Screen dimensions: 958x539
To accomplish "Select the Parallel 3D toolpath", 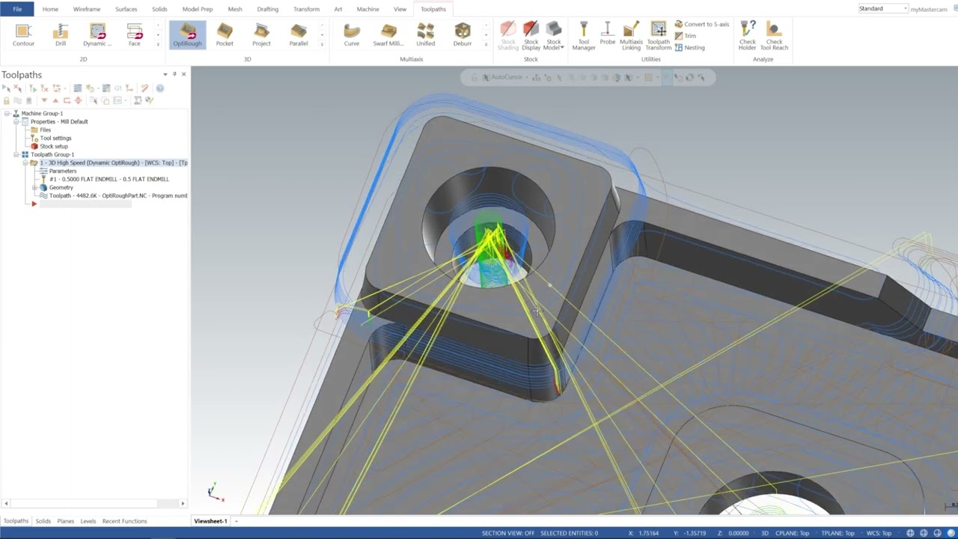I will (299, 35).
